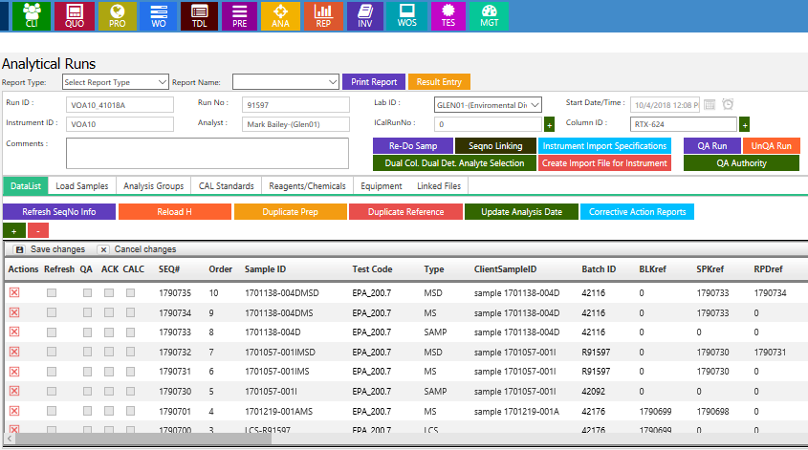Open the Select Report Type dropdown

[x=116, y=82]
